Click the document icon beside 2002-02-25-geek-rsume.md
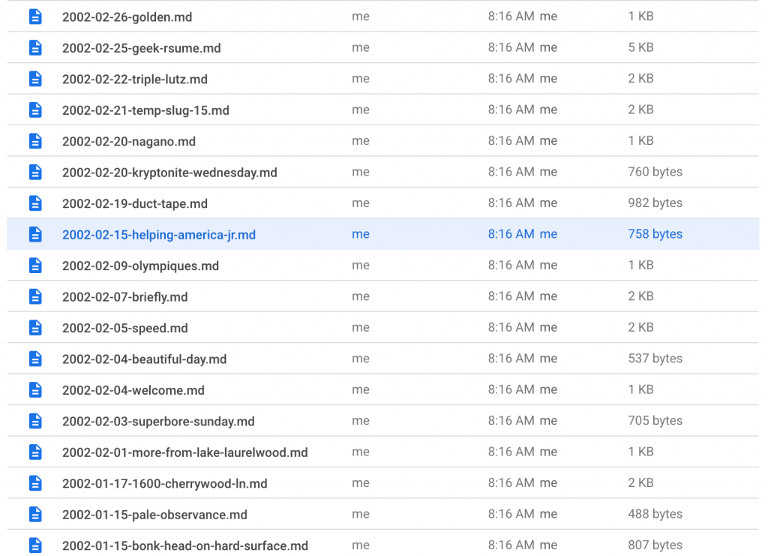This screenshot has height=556, width=768. [35, 48]
